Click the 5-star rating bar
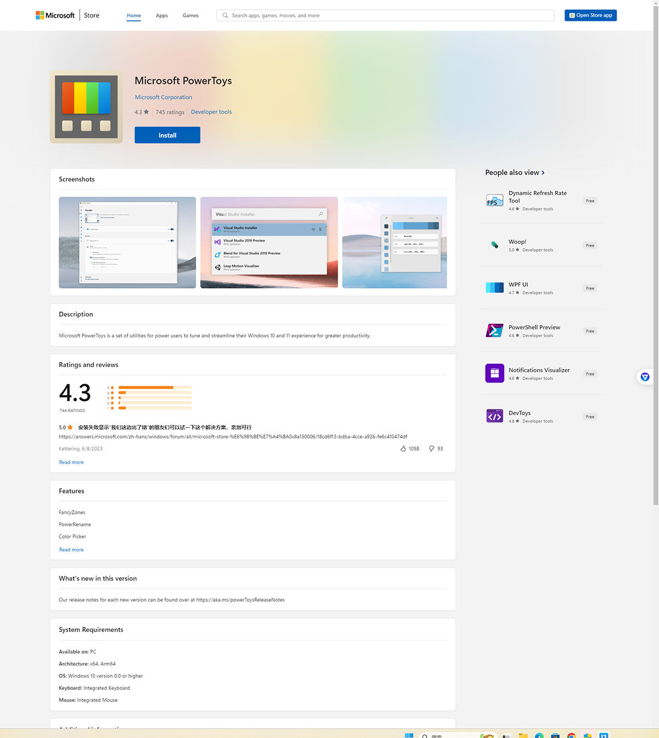This screenshot has height=738, width=659. click(155, 387)
